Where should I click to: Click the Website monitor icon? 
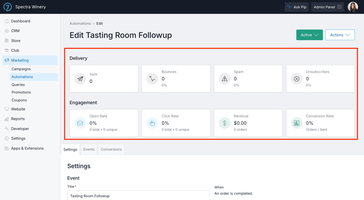point(7,109)
